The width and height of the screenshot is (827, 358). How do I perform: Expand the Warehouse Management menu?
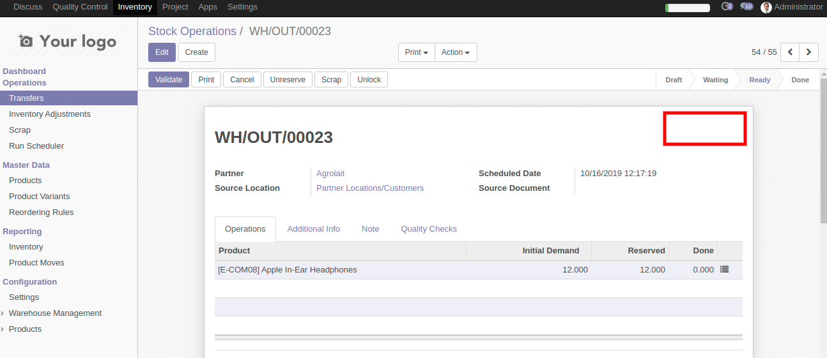click(x=55, y=313)
